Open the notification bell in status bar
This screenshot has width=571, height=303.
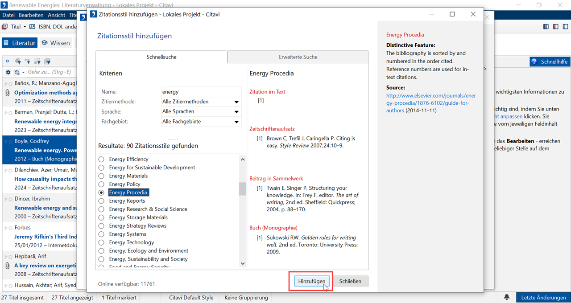tap(507, 297)
